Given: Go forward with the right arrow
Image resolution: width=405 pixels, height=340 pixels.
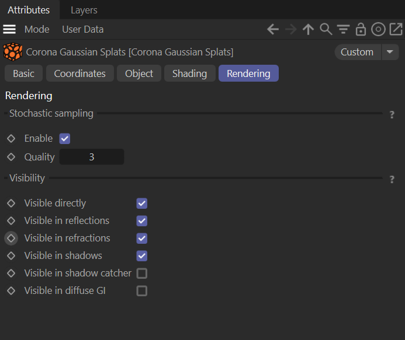Looking at the screenshot, I should [291, 29].
